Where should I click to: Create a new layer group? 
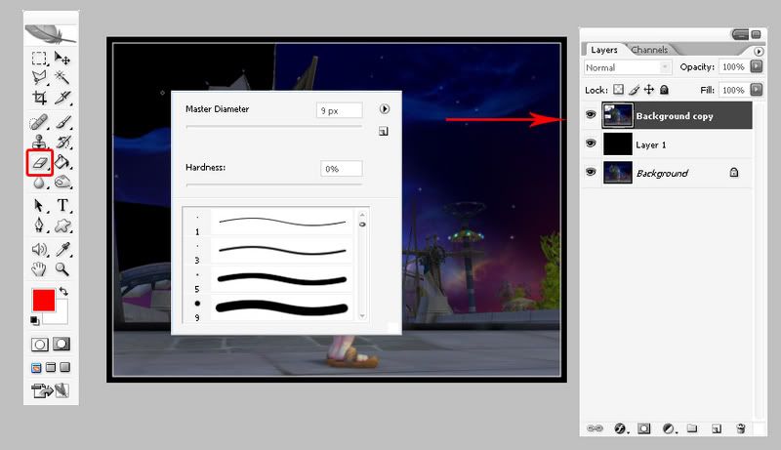[692, 428]
